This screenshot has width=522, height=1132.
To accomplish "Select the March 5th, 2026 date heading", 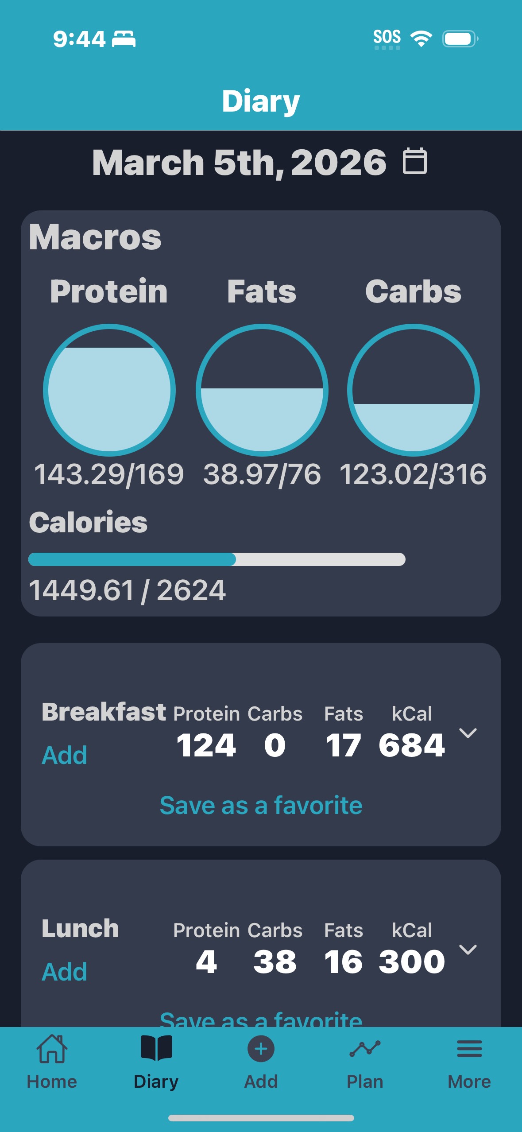I will point(239,162).
